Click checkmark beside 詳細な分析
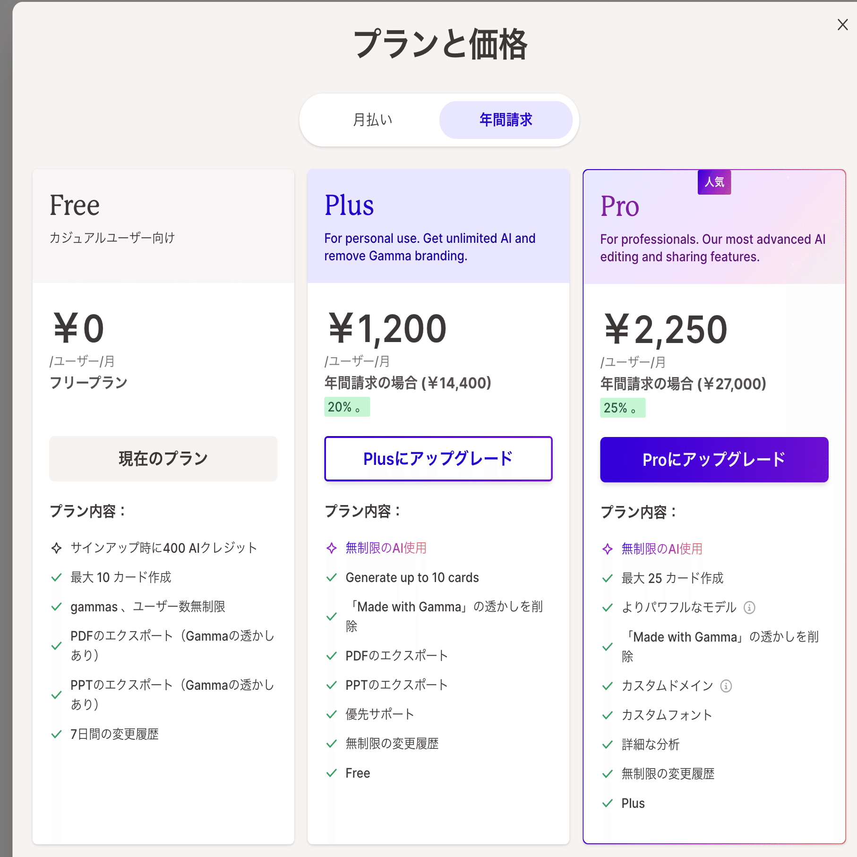This screenshot has width=857, height=857. tap(608, 745)
